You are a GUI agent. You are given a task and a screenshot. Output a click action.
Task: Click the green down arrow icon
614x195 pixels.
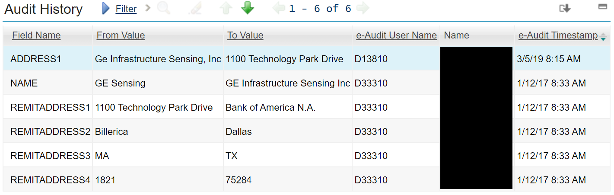(248, 8)
